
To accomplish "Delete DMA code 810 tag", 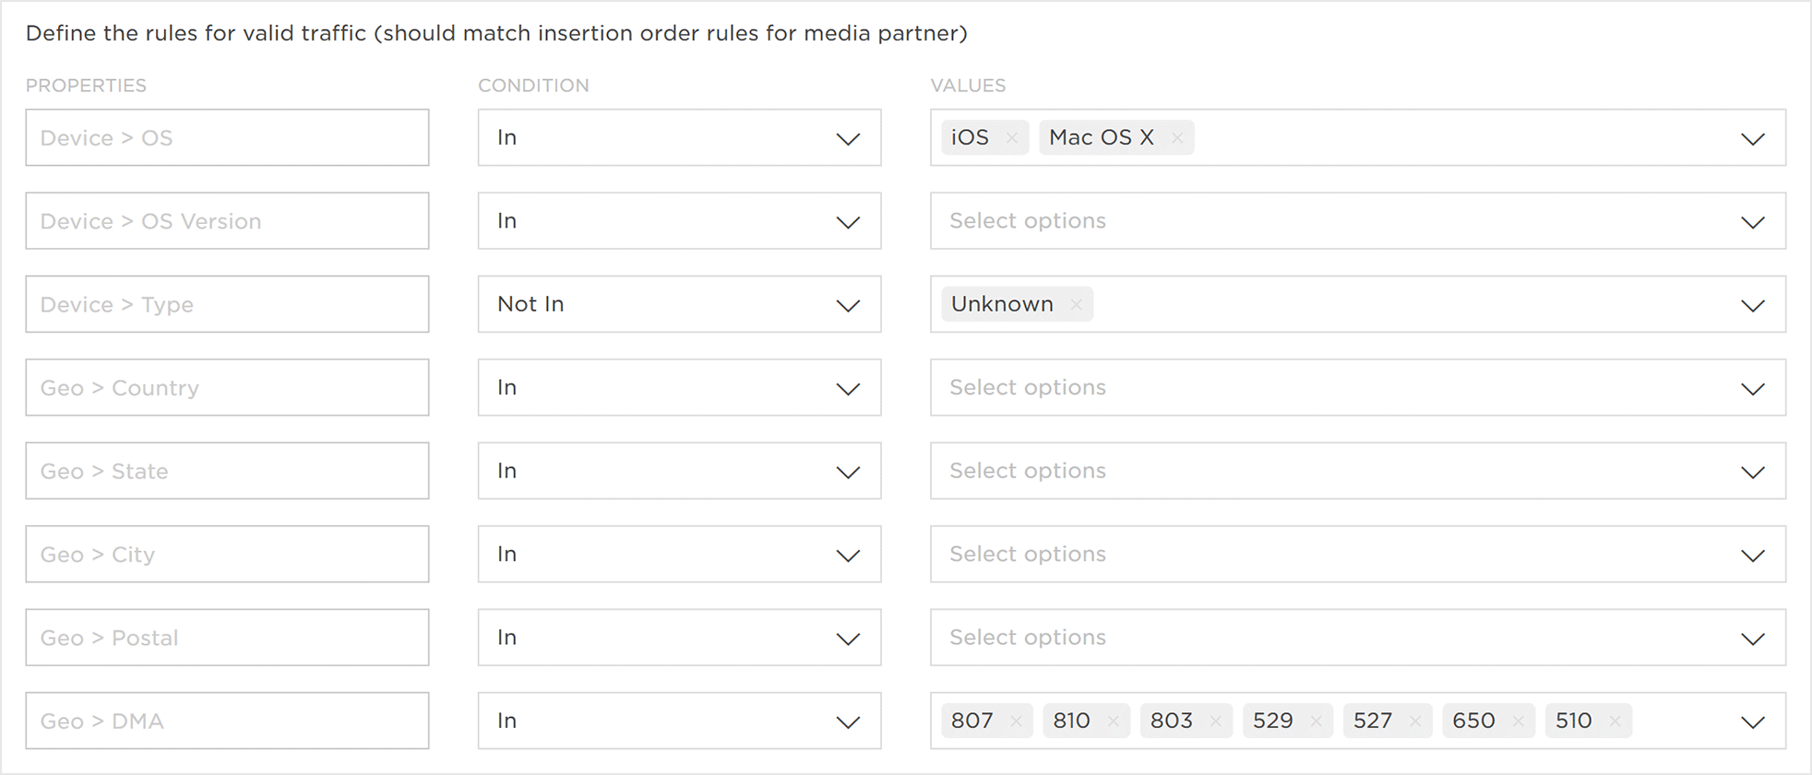I will coord(1114,722).
